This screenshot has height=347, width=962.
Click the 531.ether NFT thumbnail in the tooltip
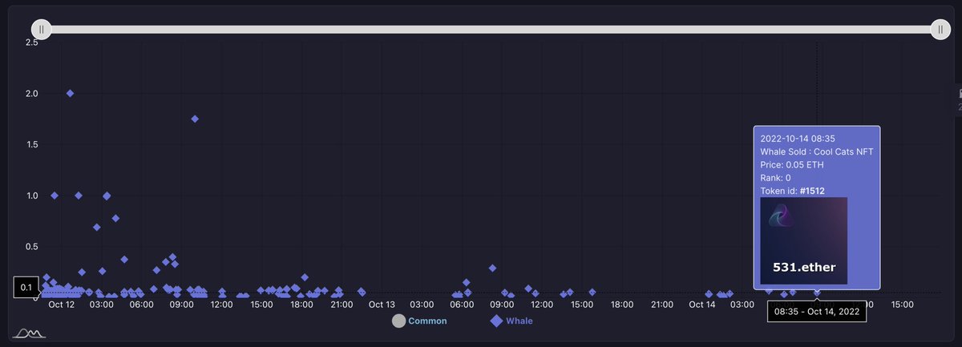click(803, 240)
